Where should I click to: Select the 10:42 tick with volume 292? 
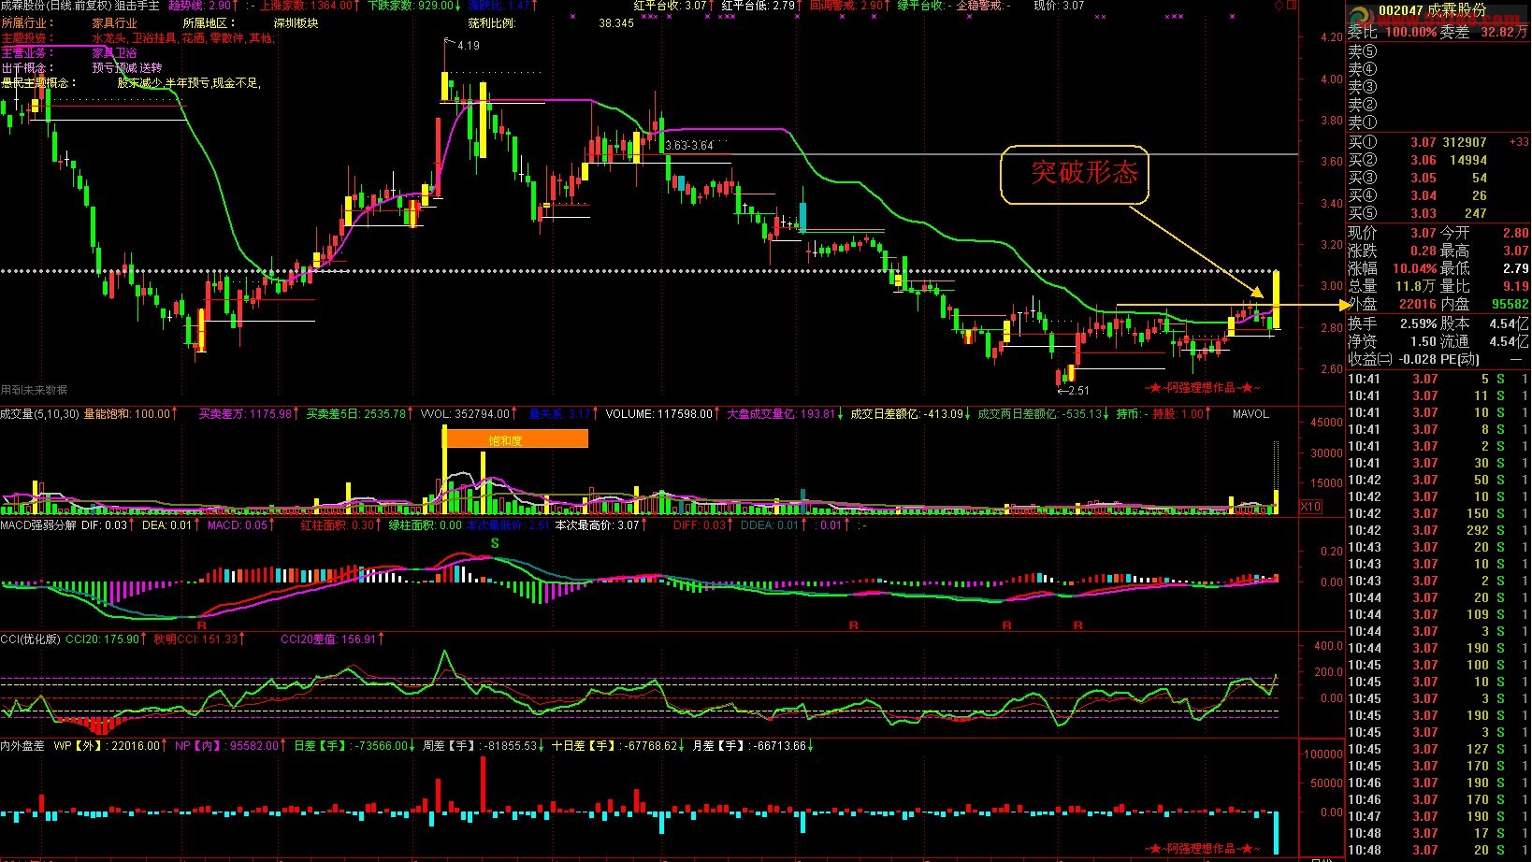coord(1438,530)
